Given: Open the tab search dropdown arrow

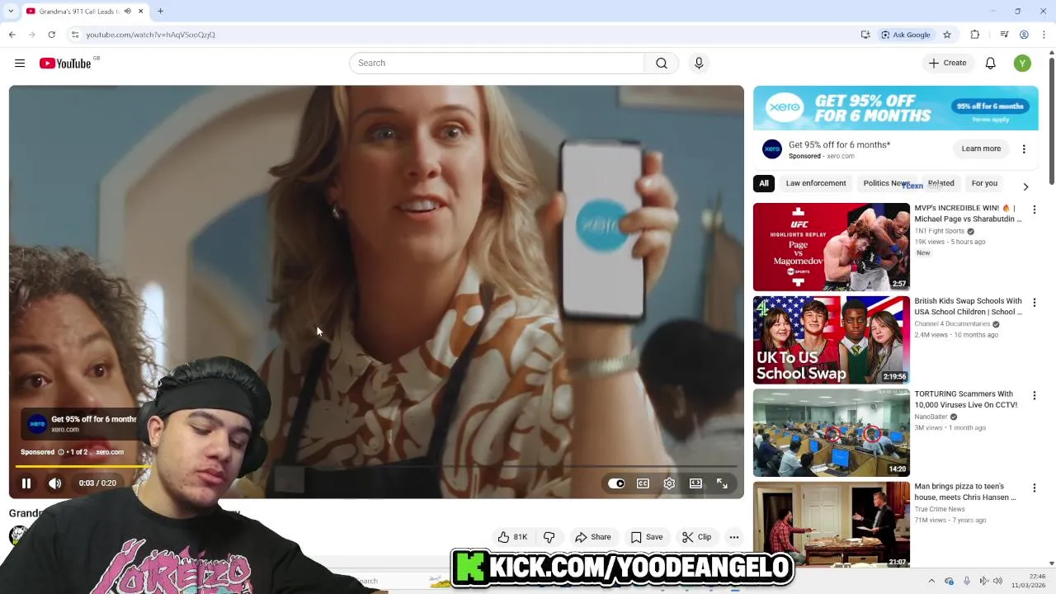Looking at the screenshot, I should point(11,12).
